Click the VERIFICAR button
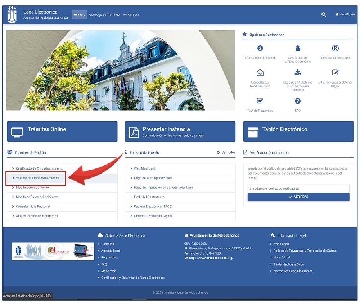The height and width of the screenshot is (306, 360). [x=298, y=197]
